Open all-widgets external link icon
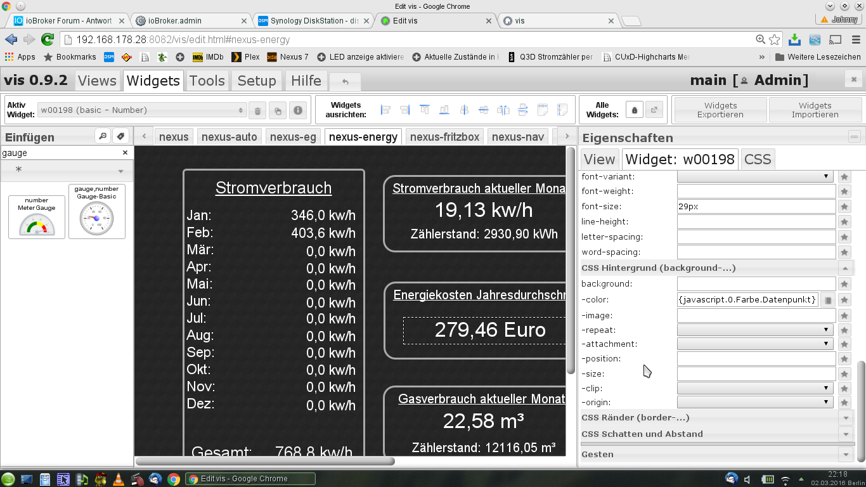Screen dimensions: 866x487 tap(654, 110)
